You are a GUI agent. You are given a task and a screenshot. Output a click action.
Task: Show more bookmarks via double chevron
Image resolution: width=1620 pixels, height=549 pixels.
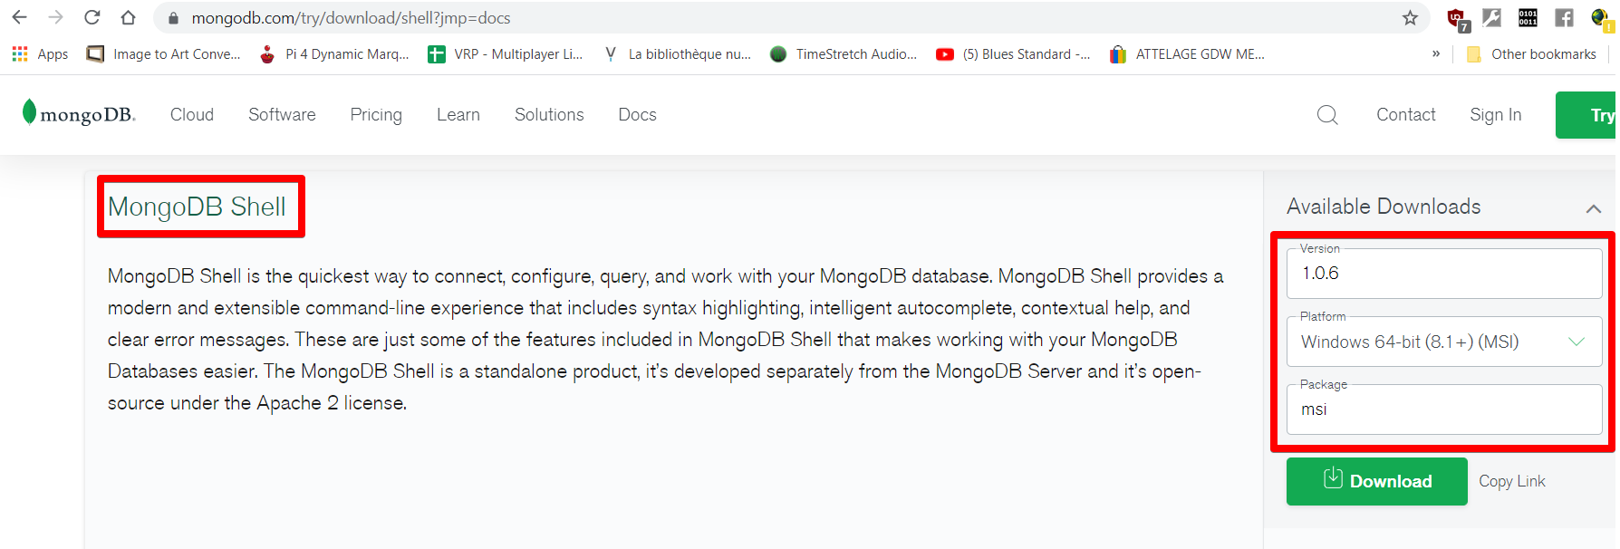[1435, 54]
